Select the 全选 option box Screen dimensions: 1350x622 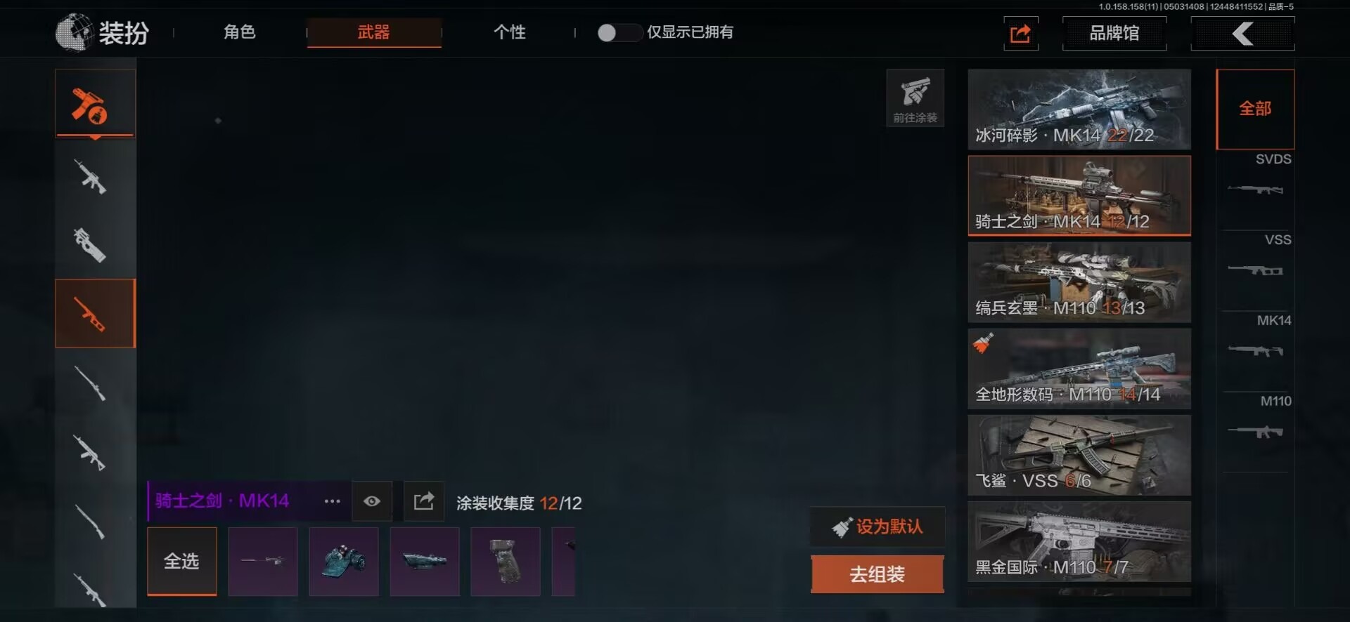[182, 561]
